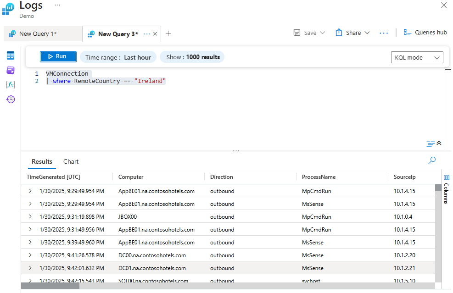Image resolution: width=453 pixels, height=293 pixels.
Task: Expand the JBOX00 9:31:19.898 PM row
Action: pos(30,216)
